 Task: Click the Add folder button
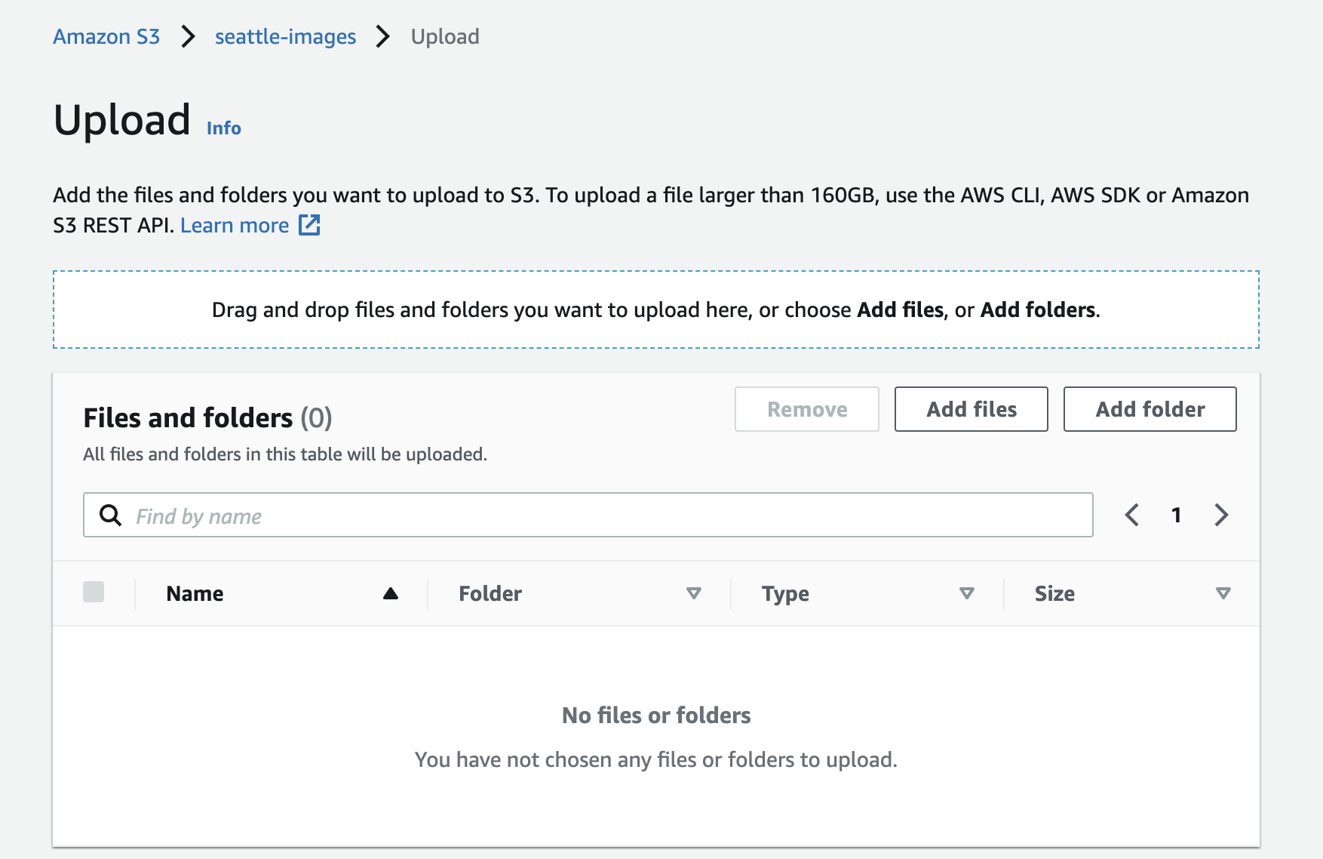point(1150,409)
